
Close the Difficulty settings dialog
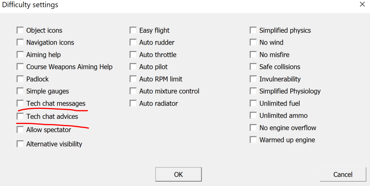(362, 4)
